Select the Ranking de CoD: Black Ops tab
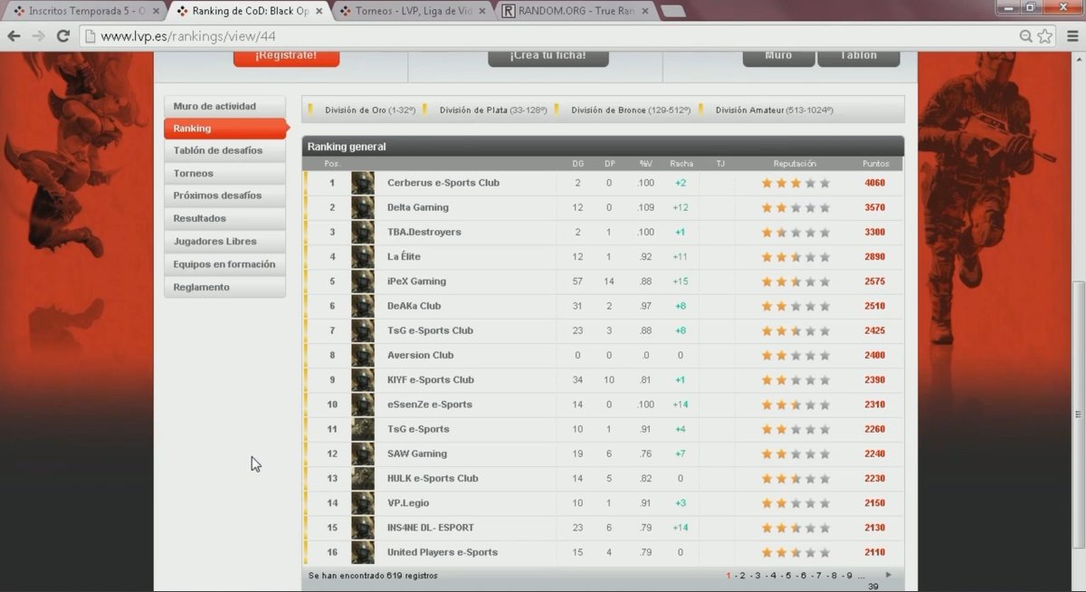 tap(247, 11)
